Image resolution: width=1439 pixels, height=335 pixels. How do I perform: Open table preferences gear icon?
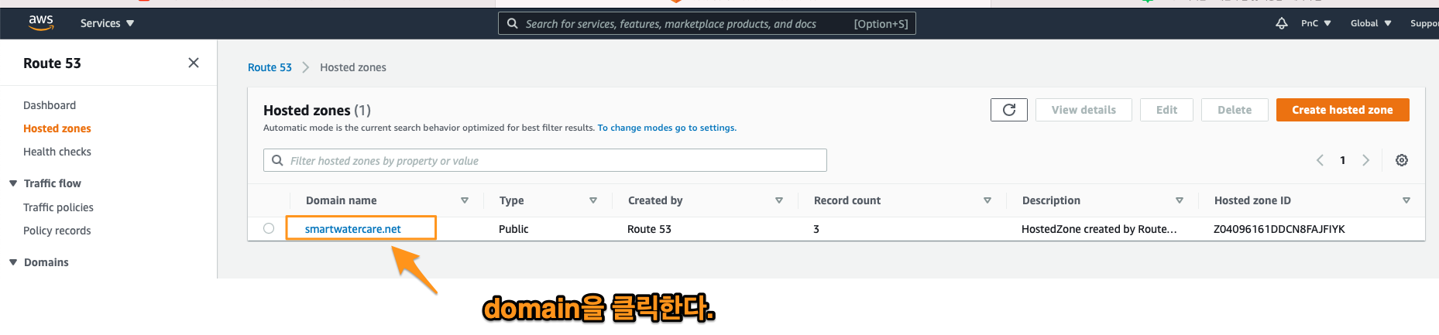pos(1401,160)
